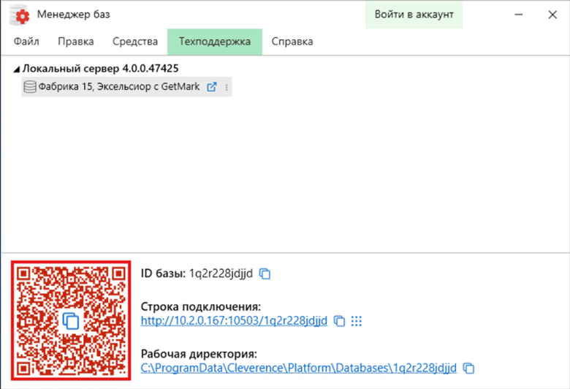Image resolution: width=570 pixels, height=389 pixels.
Task: Click the dotted grid icon by connection string
Action: (x=357, y=321)
